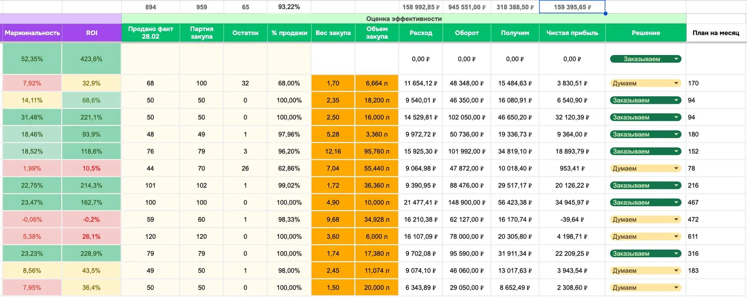Select the ROI column header
This screenshot has width=747, height=297.
tap(92, 33)
